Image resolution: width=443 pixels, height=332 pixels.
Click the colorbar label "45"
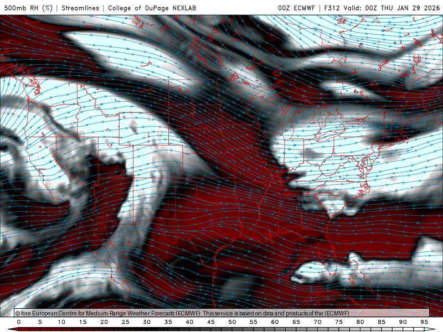tap(211, 322)
